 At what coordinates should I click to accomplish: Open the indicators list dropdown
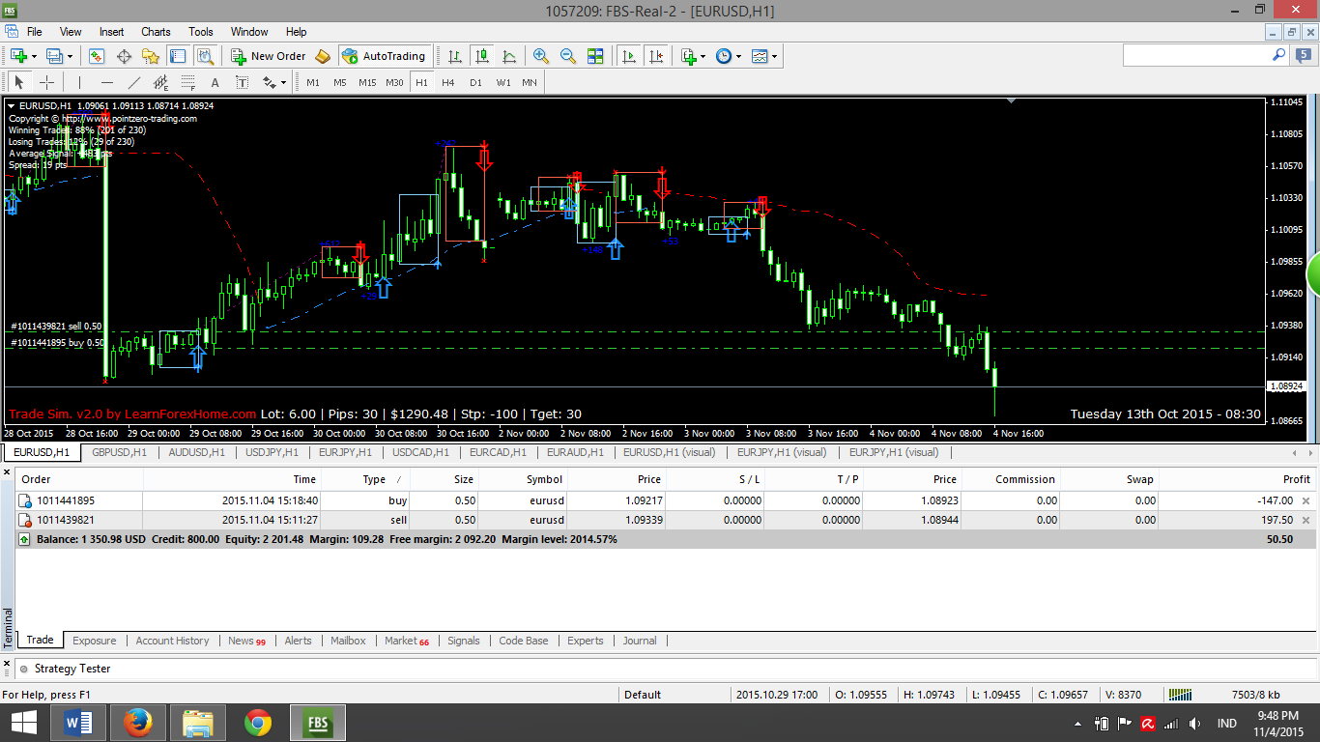[703, 56]
